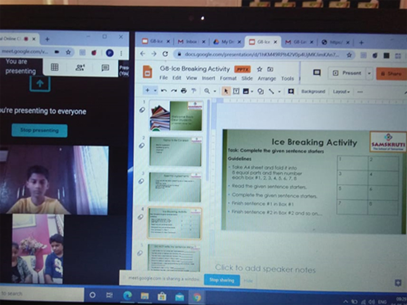The width and height of the screenshot is (407, 305).
Task: Click the Stop sharing button
Action: coord(222,280)
